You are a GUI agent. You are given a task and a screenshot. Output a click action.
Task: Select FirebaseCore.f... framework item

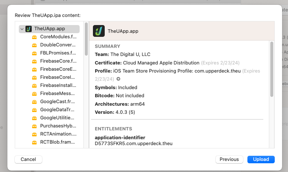click(58, 61)
